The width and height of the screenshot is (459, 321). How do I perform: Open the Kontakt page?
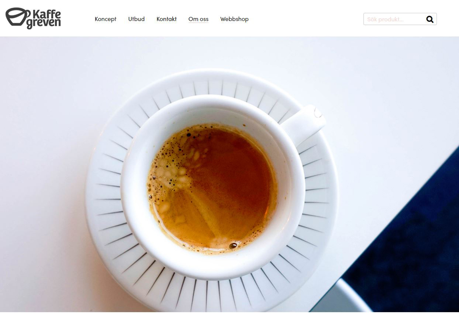coord(167,19)
